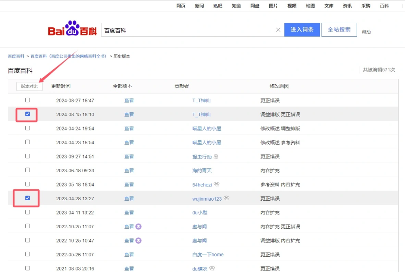Open contributor du蝶衣 profile
The image size is (405, 272).
[200, 269]
